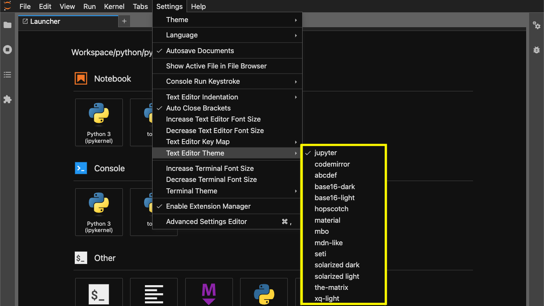
Task: Choose base16-dark editor theme
Action: pos(343,187)
